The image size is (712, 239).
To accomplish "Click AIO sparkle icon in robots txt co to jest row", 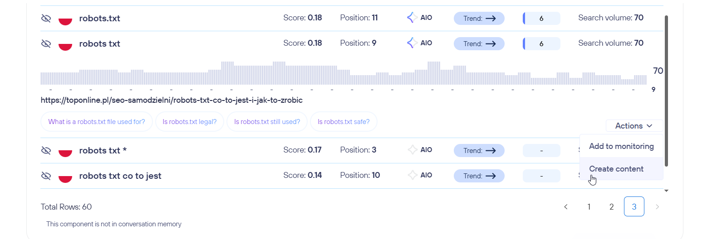I will click(x=412, y=175).
